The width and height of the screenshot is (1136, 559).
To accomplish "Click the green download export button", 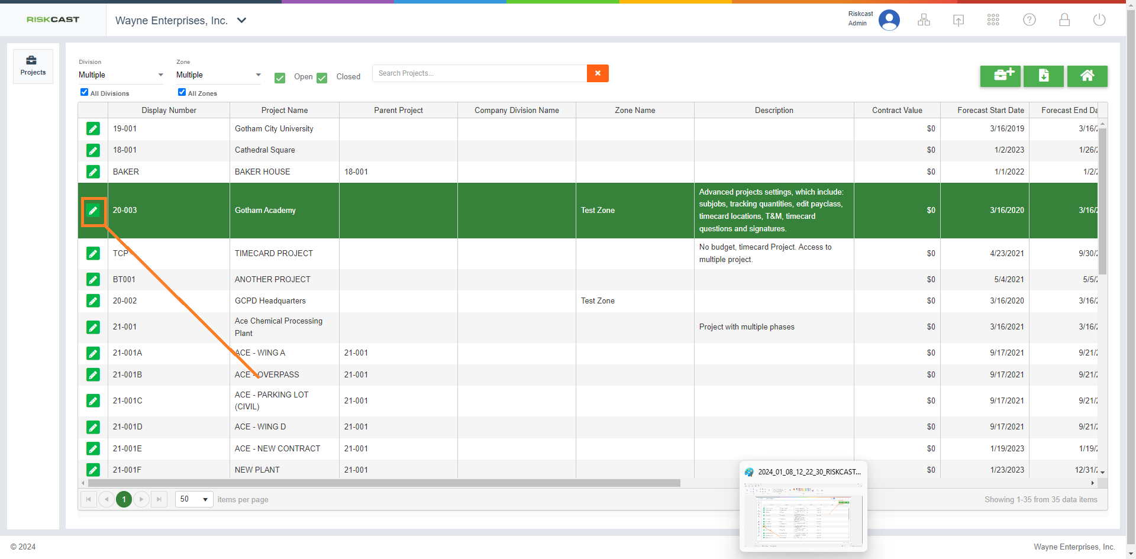I will click(x=1043, y=76).
